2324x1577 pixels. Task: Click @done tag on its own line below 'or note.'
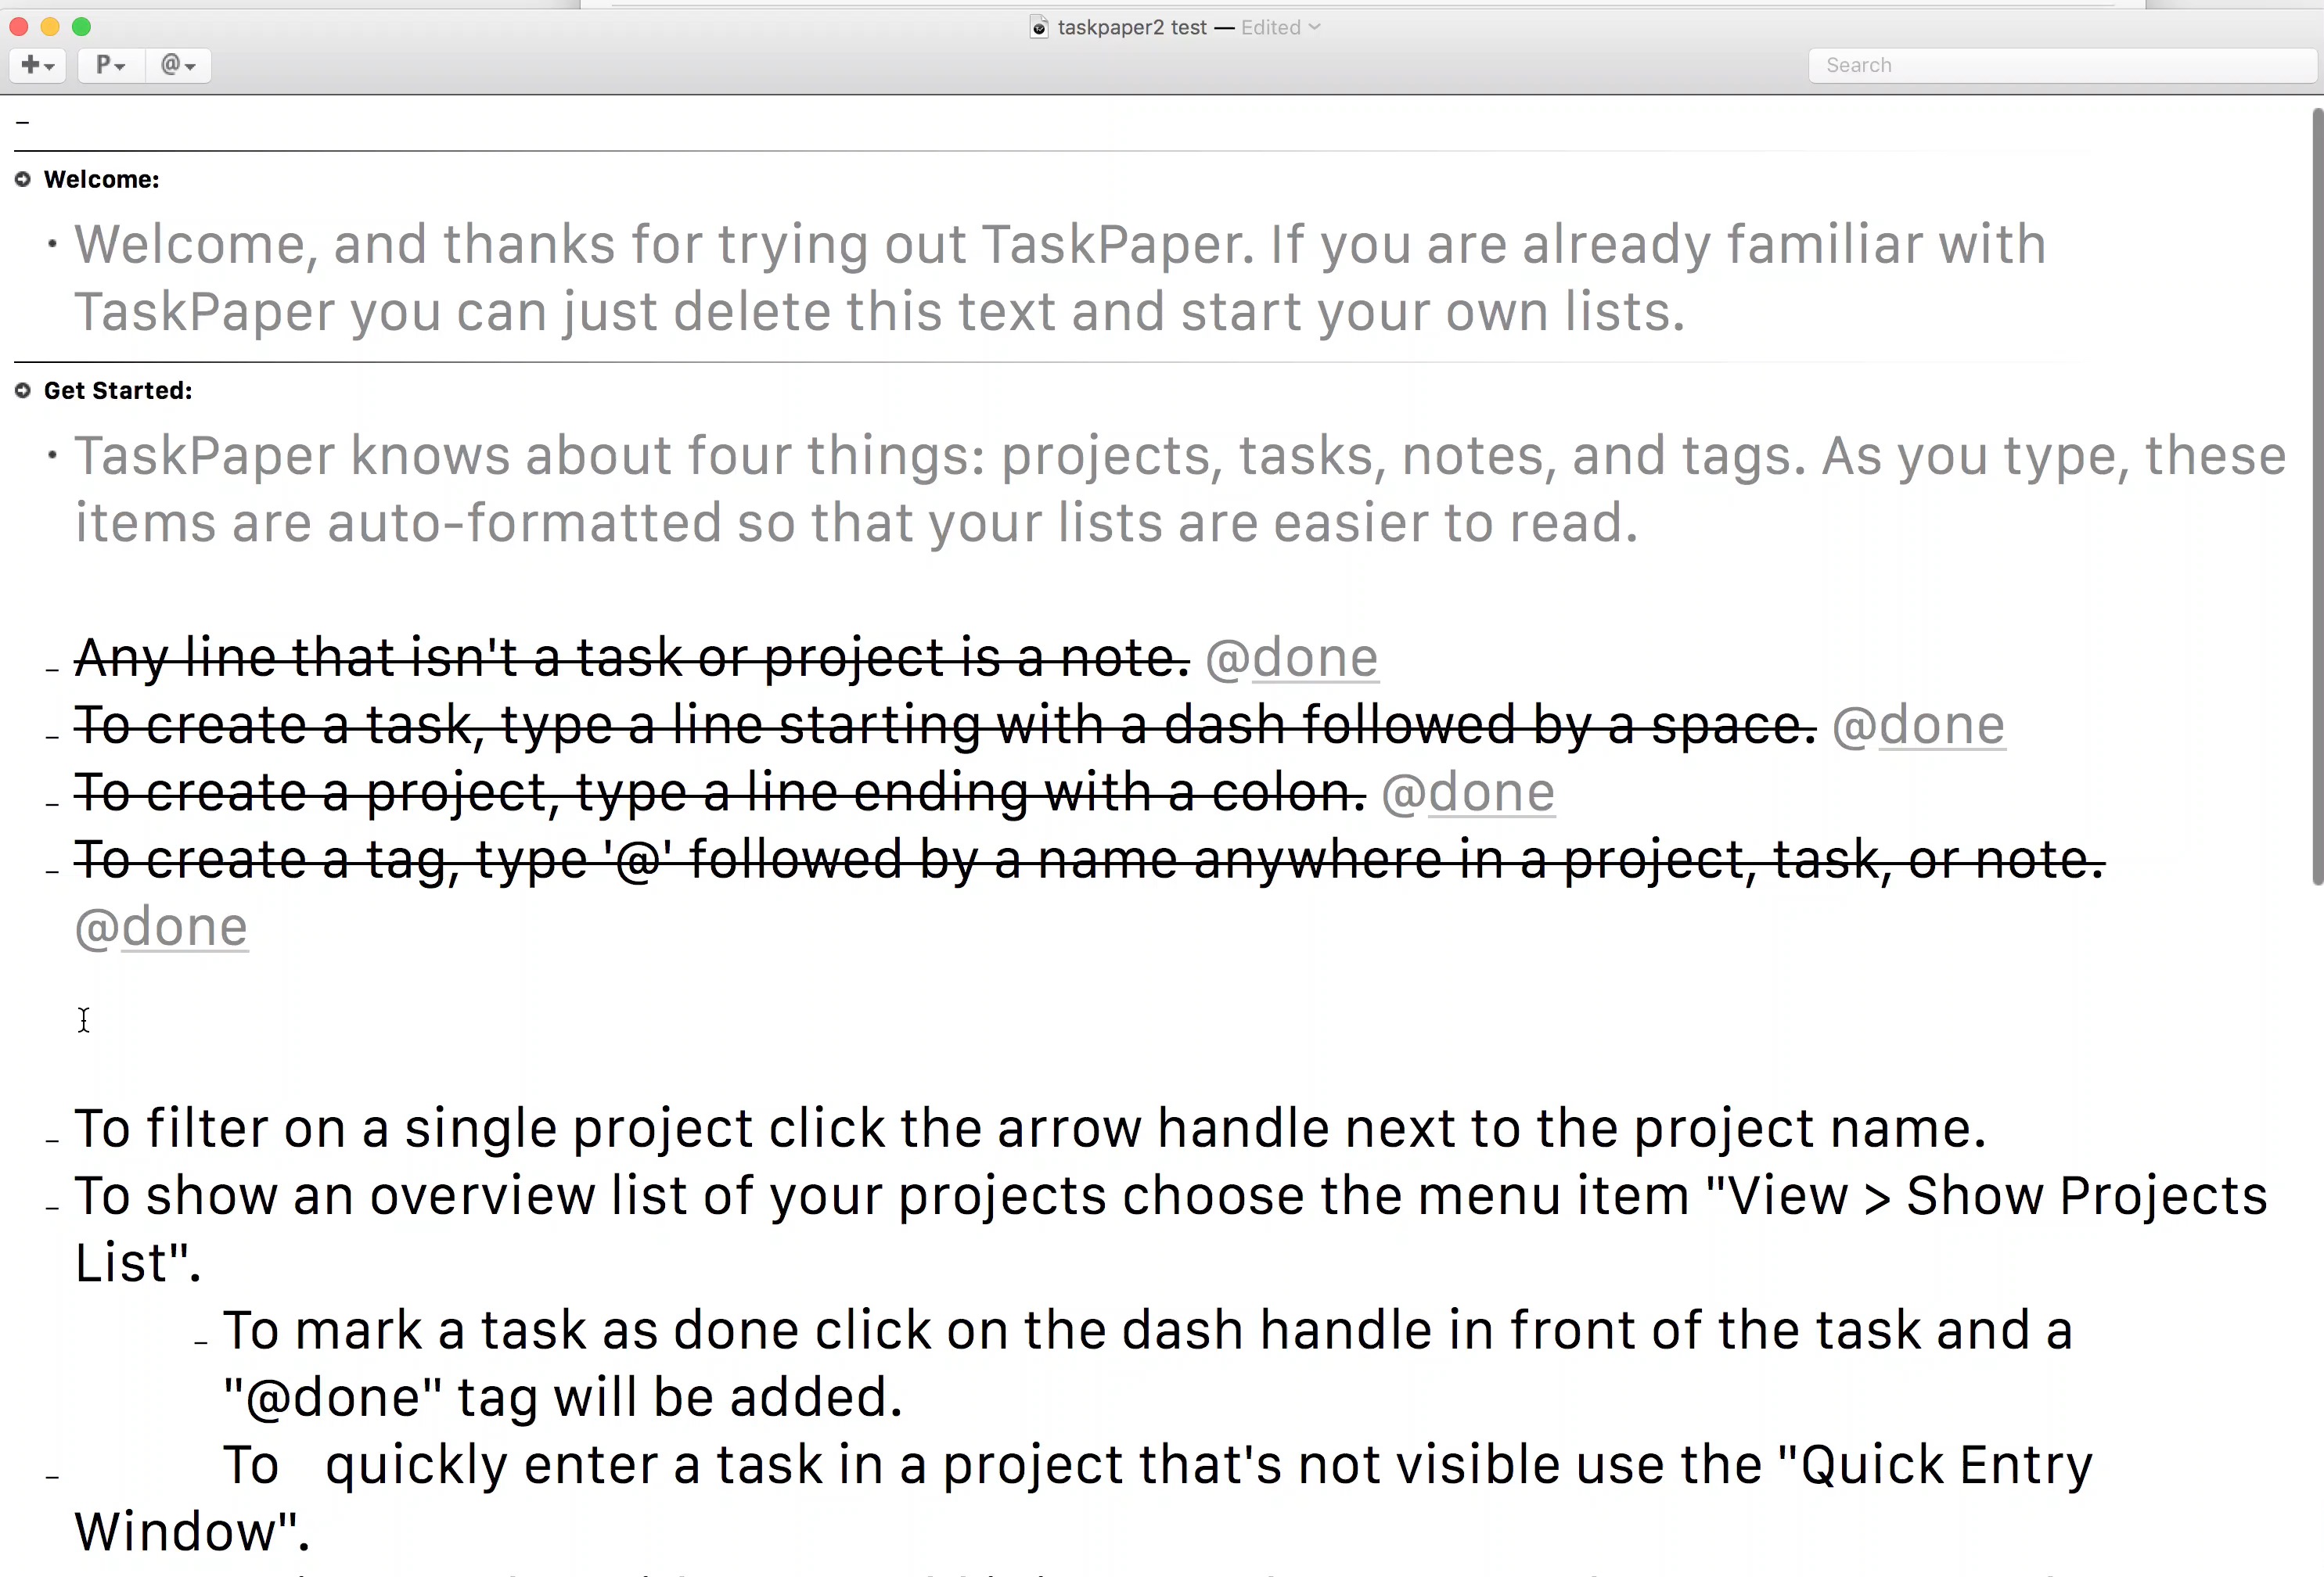pos(162,929)
